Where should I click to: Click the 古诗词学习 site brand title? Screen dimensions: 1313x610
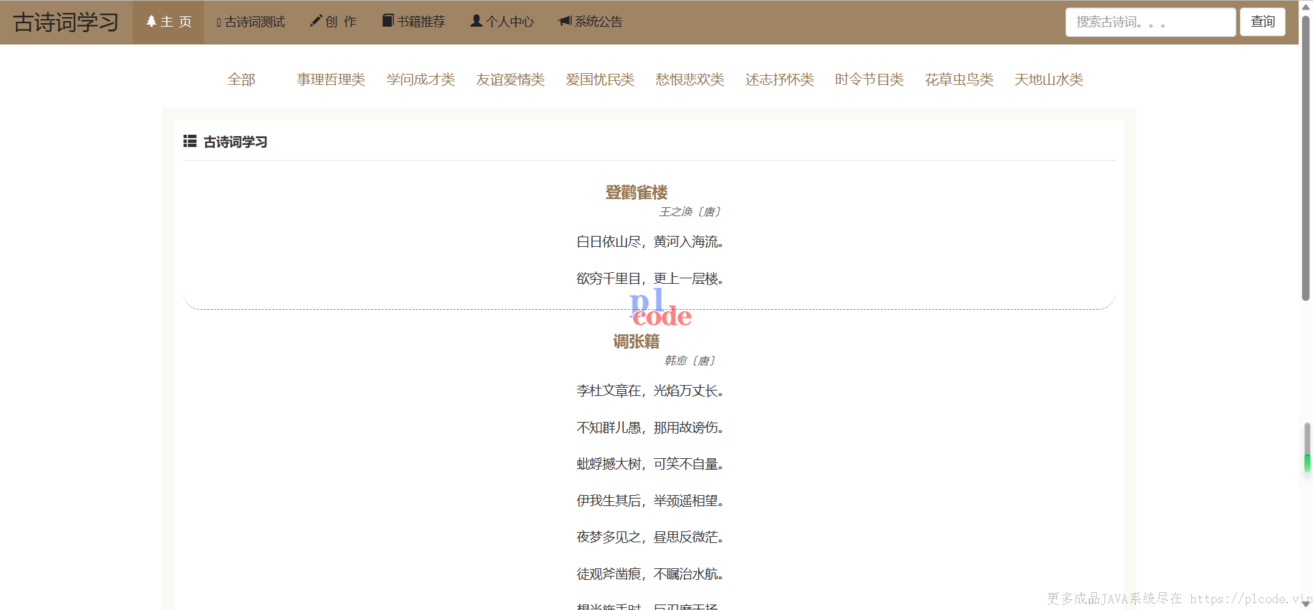(66, 22)
